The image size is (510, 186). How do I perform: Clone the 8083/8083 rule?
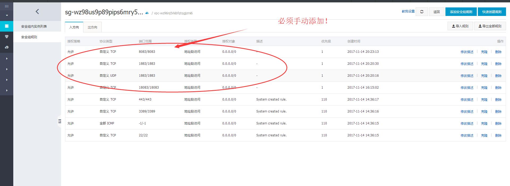[484, 52]
